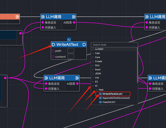Viewport: 166px width, 128px height.
Task: Click the AI回答 output port on top LLM调用 node
Action: (x=74, y=23)
